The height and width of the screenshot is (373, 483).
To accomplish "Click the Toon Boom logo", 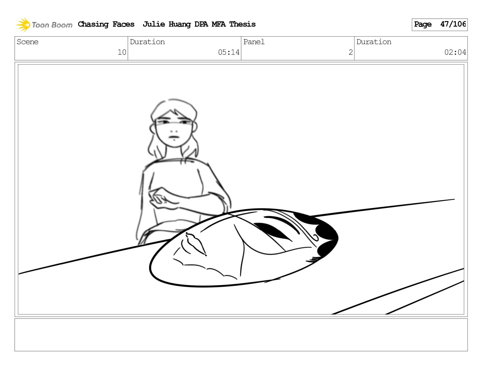I will click(44, 25).
